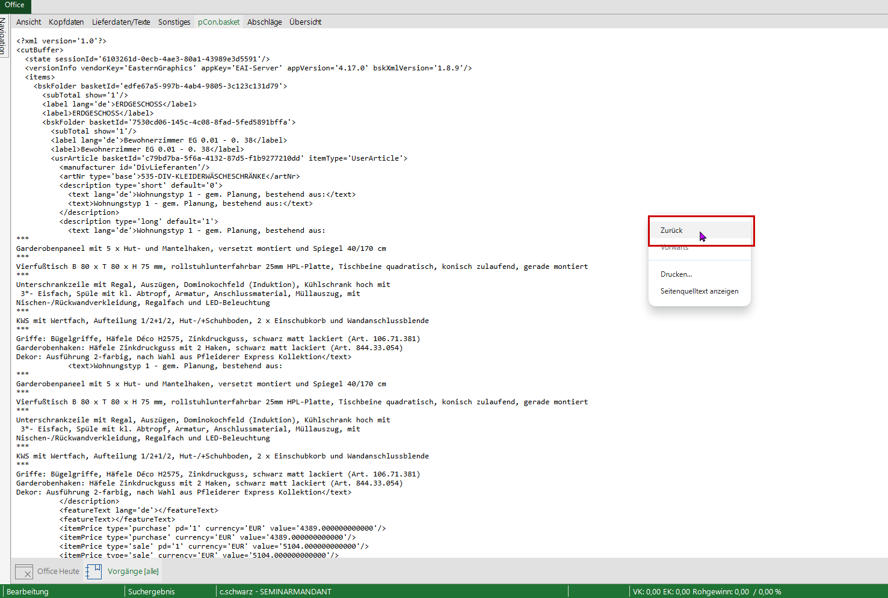Click the Bearbeitung status bar field
The width and height of the screenshot is (888, 598).
click(28, 591)
